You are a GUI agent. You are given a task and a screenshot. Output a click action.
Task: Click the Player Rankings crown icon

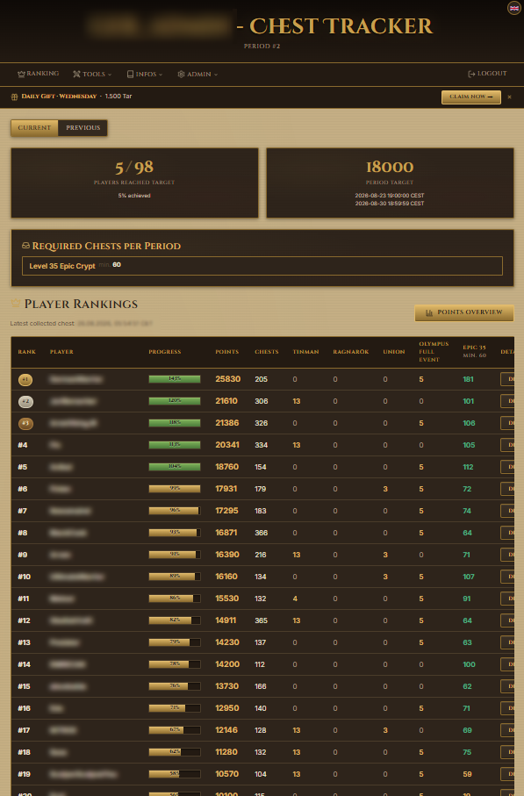point(16,303)
